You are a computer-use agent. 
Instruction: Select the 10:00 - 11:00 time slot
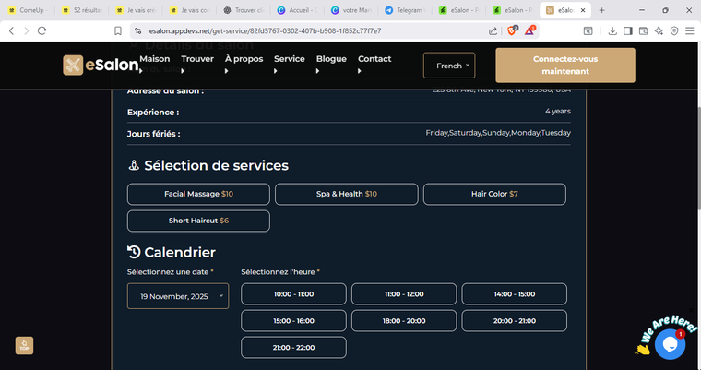[293, 293]
